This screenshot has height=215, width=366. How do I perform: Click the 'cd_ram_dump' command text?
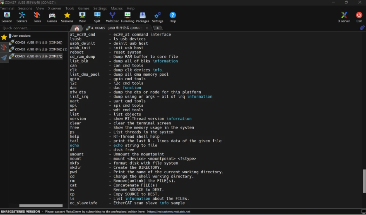(82, 57)
